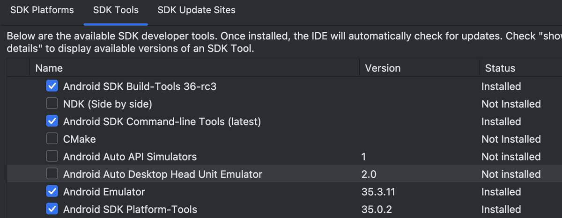The width and height of the screenshot is (562, 218).
Task: Select the CMake row name
Action: 79,139
